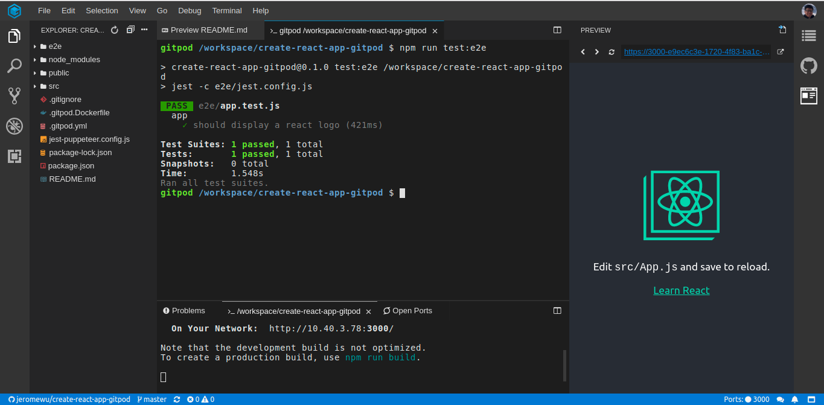Open the preview URL address bar link

click(x=695, y=52)
